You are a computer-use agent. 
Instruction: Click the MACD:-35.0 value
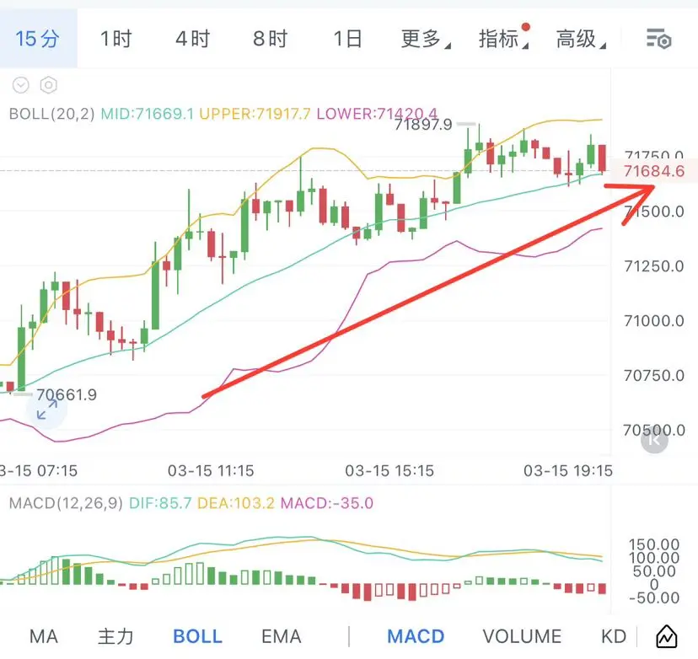[x=327, y=503]
